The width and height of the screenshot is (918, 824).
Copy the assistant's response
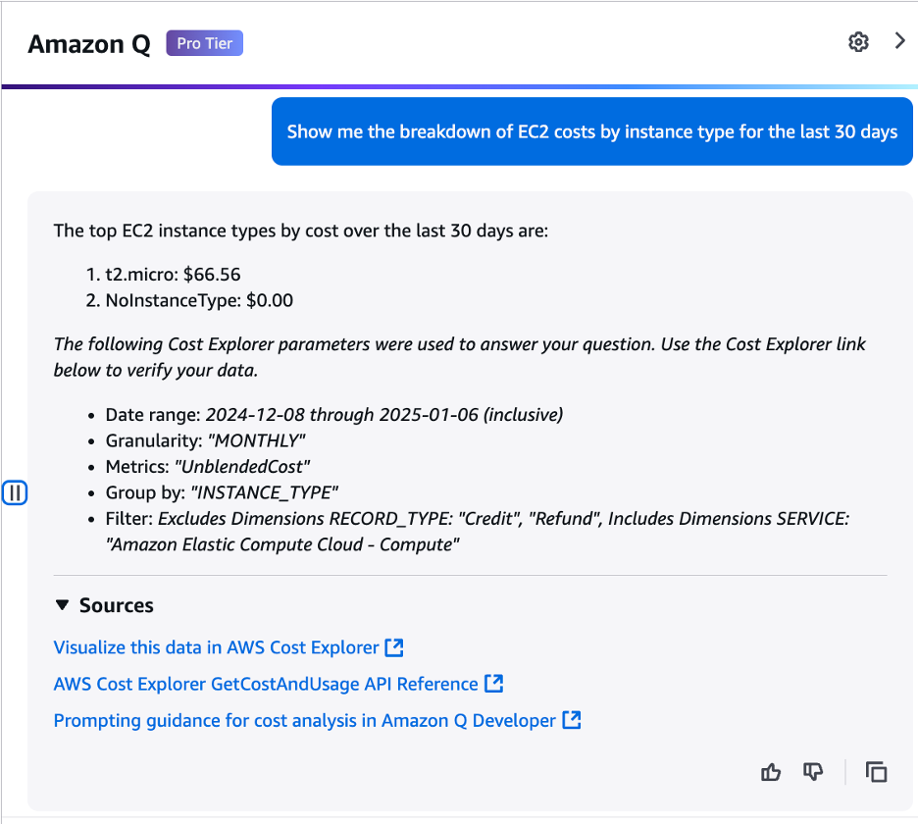click(x=876, y=772)
